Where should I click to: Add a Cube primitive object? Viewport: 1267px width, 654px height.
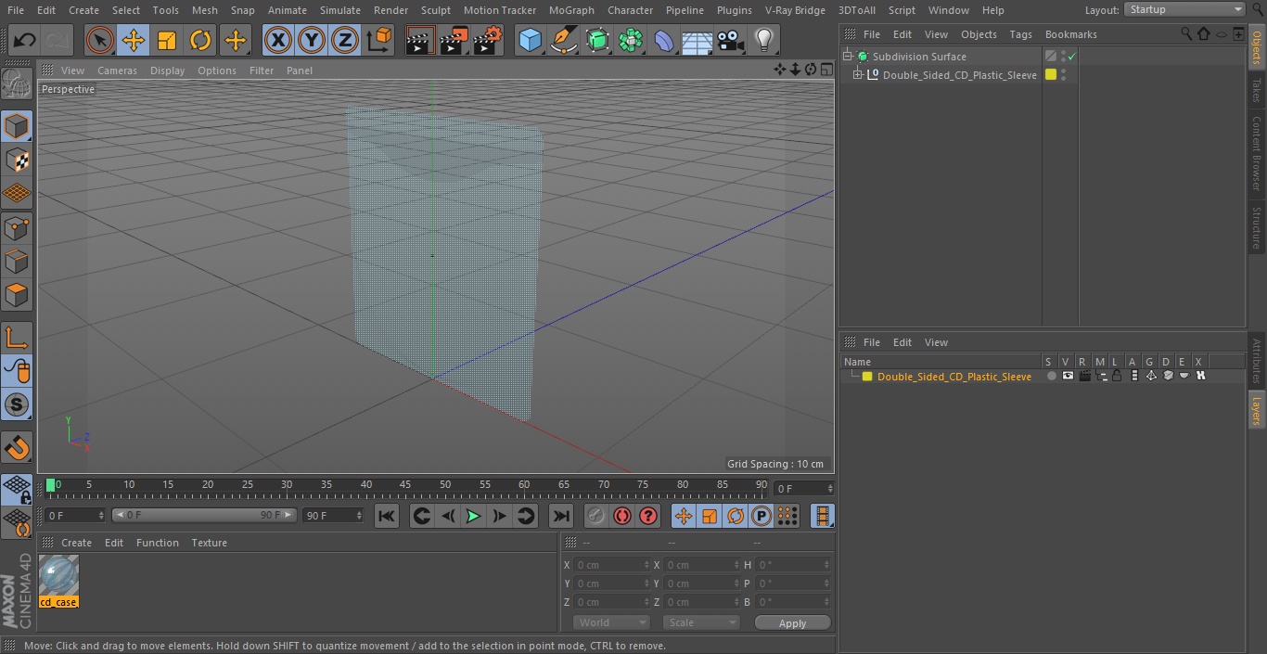pos(530,40)
